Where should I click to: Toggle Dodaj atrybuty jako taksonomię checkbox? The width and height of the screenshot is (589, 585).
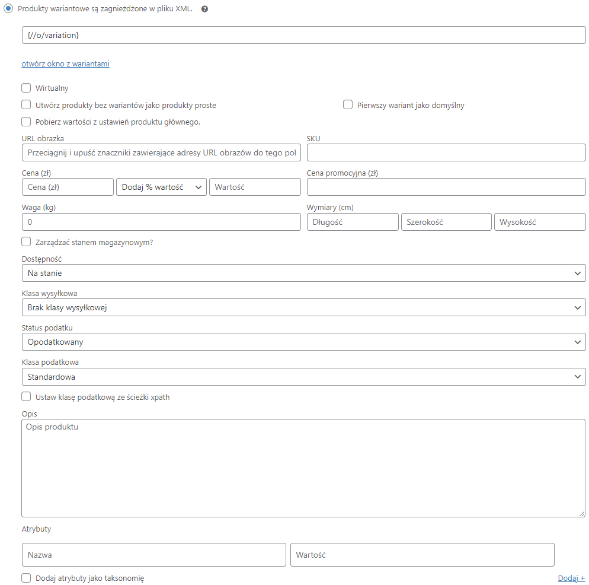click(26, 578)
